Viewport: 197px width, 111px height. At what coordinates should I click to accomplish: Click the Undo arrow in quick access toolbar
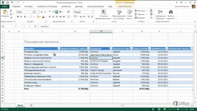pyautogui.click(x=12, y=2)
